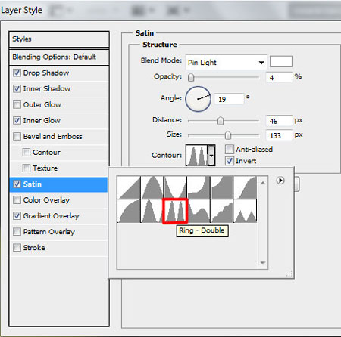Click the satin color swatch
This screenshot has height=337, width=341.
point(281,62)
